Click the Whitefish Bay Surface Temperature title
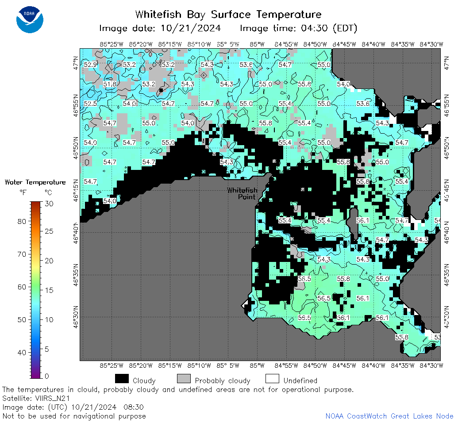458x423 pixels. point(228,14)
